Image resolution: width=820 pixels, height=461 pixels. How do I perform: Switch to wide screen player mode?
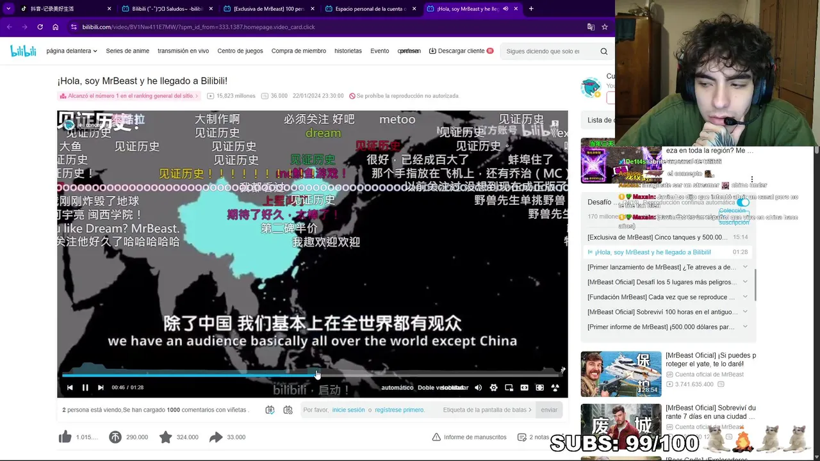coord(524,387)
